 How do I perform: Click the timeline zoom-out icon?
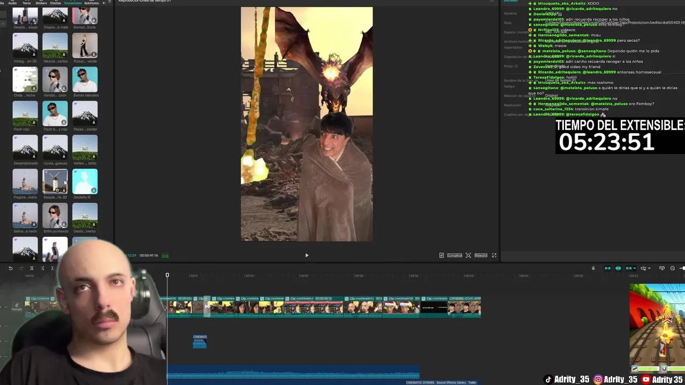[x=673, y=268]
